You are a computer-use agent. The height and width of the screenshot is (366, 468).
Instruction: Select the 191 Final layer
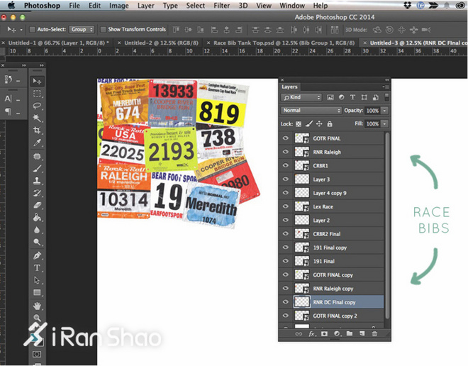click(324, 262)
